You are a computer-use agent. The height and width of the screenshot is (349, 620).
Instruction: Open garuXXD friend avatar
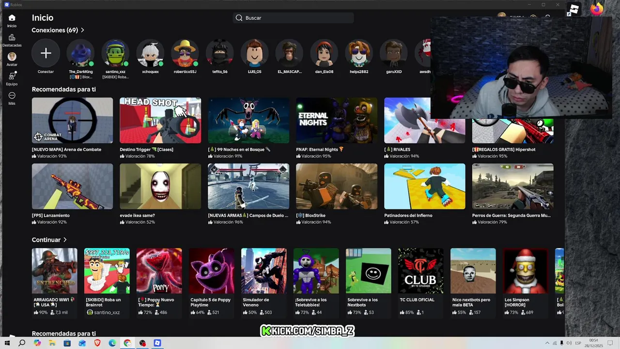[394, 53]
